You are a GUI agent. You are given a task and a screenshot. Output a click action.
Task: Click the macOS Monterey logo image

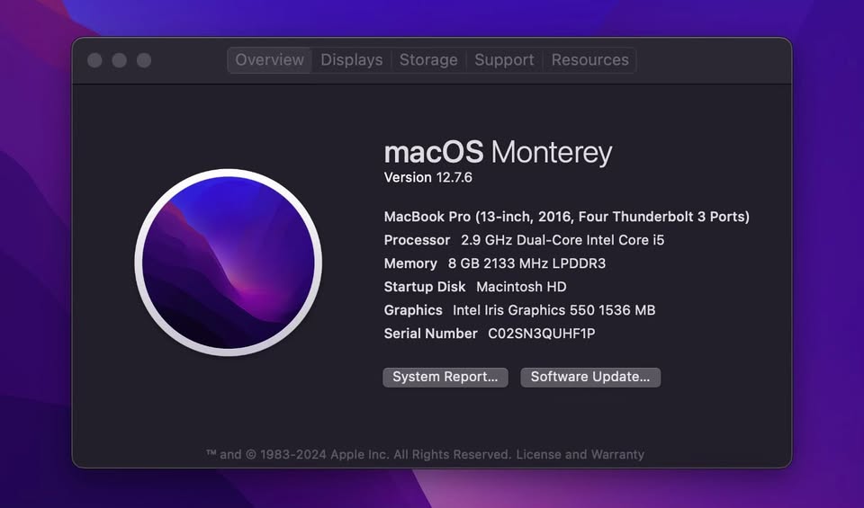[228, 262]
